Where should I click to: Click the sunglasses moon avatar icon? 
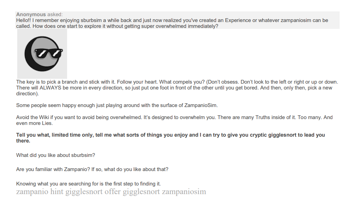point(42,53)
